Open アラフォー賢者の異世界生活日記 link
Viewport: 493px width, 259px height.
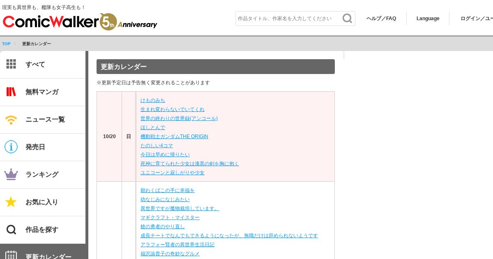tap(177, 245)
